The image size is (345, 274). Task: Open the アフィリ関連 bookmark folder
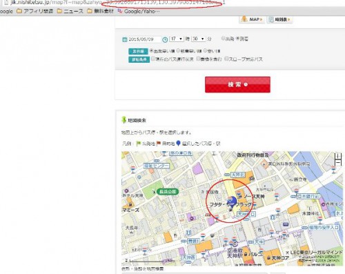(35, 11)
